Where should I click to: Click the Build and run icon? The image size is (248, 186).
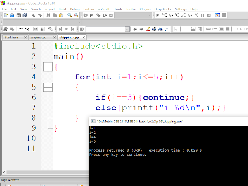98,15
